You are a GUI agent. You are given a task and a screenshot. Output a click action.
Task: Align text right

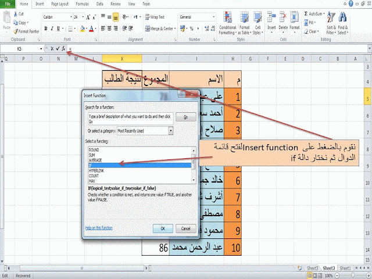(x=116, y=28)
